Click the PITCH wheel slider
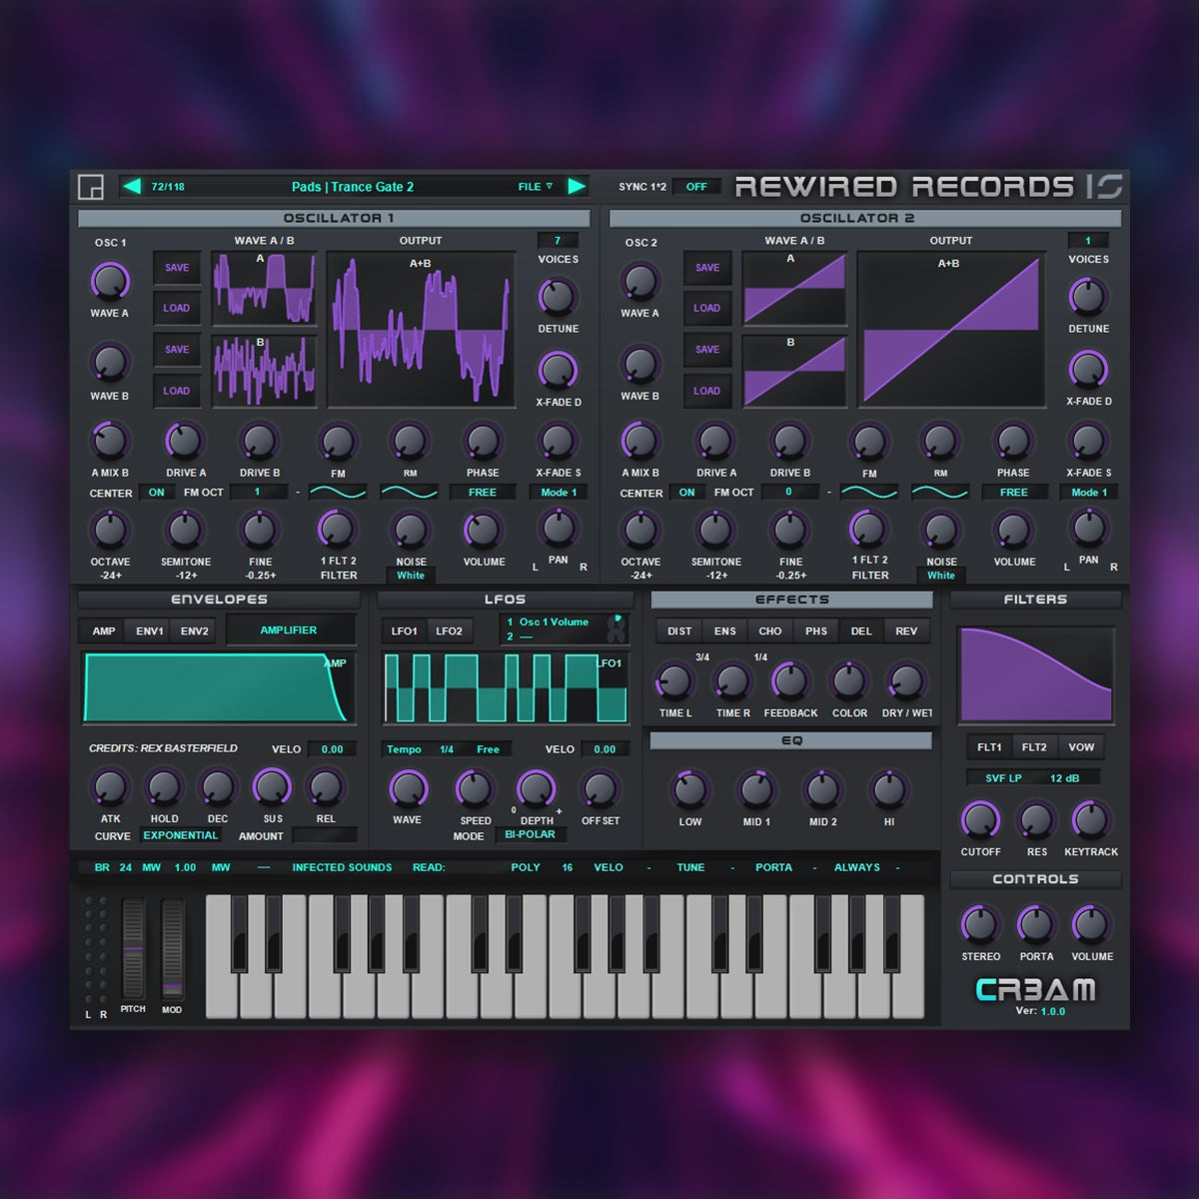The width and height of the screenshot is (1199, 1199). tap(133, 948)
